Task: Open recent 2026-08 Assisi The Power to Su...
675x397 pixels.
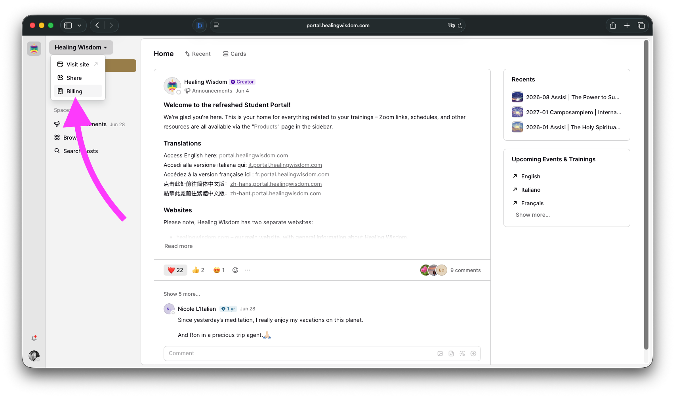Action: coord(566,97)
